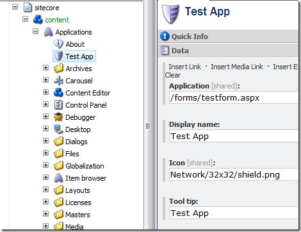Select the Item browser tree label
The image size is (301, 232).
click(86, 178)
